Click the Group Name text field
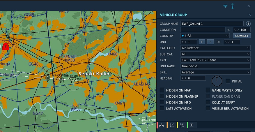 point(212,24)
